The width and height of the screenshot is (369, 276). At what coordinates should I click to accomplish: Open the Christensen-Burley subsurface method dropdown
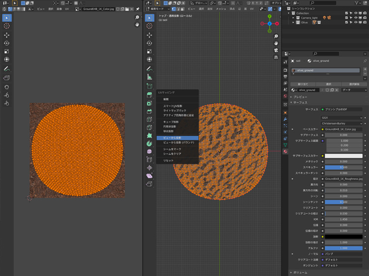point(342,123)
